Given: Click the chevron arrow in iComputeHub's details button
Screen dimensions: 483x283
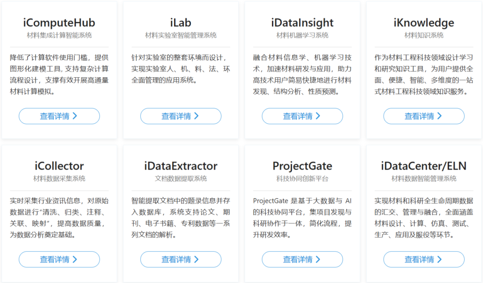Looking at the screenshot, I should click(x=75, y=116).
